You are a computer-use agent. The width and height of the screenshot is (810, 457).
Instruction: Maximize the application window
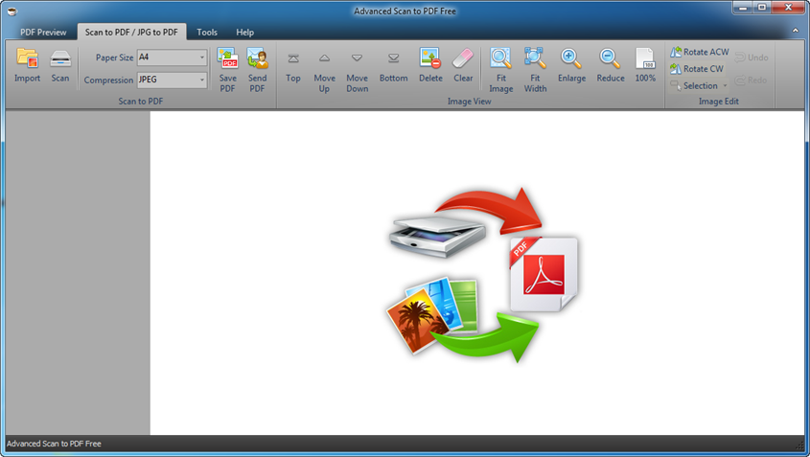pyautogui.click(x=761, y=8)
